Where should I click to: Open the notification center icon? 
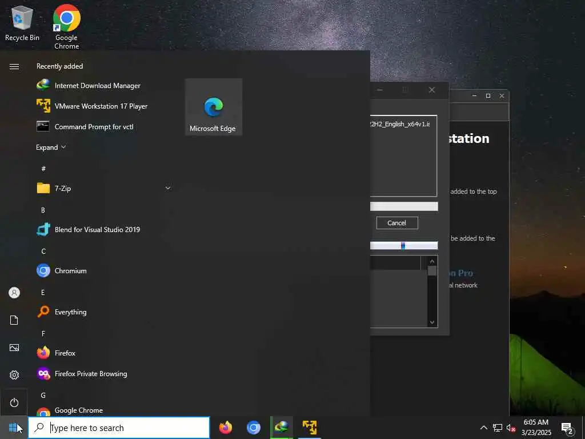(x=567, y=428)
